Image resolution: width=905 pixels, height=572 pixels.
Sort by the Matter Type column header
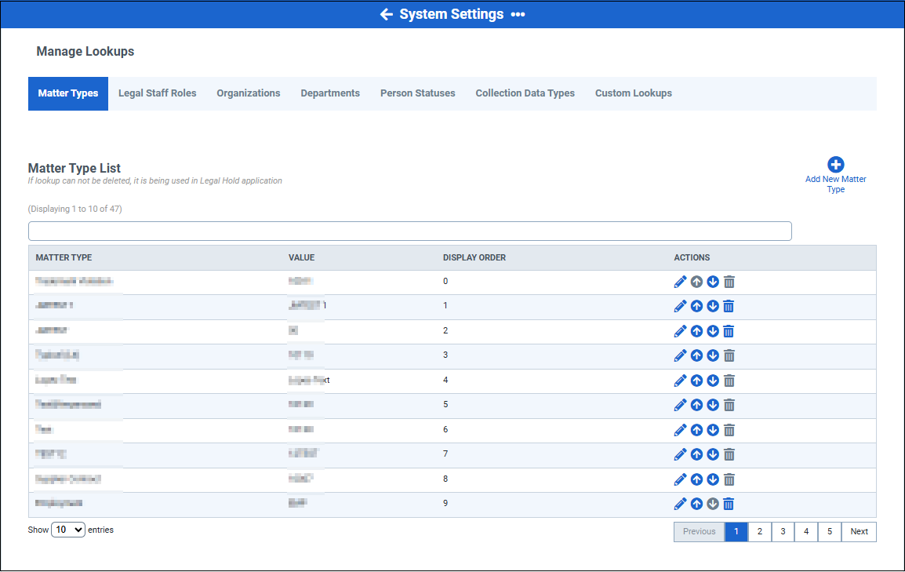[x=64, y=257]
